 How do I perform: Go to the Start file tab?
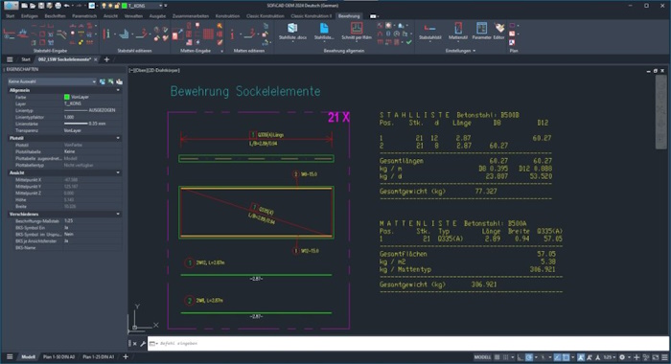pos(26,59)
